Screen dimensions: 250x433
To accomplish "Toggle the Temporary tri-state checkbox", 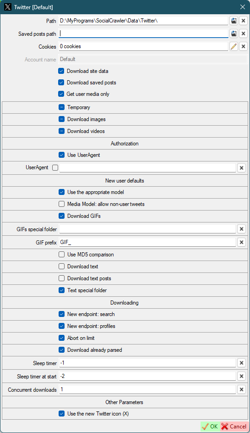I will [x=61, y=107].
